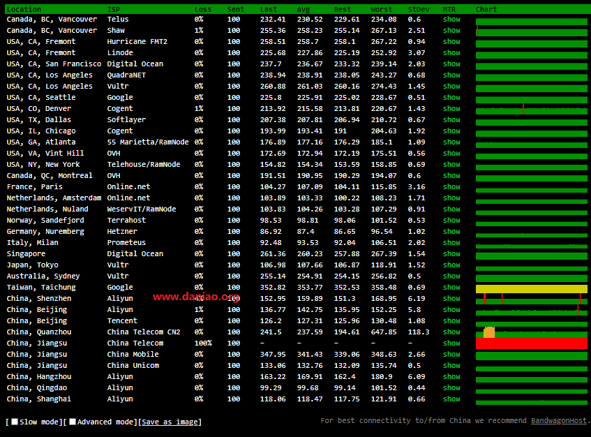Show MTR for Quanzhou China Telecom CN2
The width and height of the screenshot is (591, 437).
451,332
